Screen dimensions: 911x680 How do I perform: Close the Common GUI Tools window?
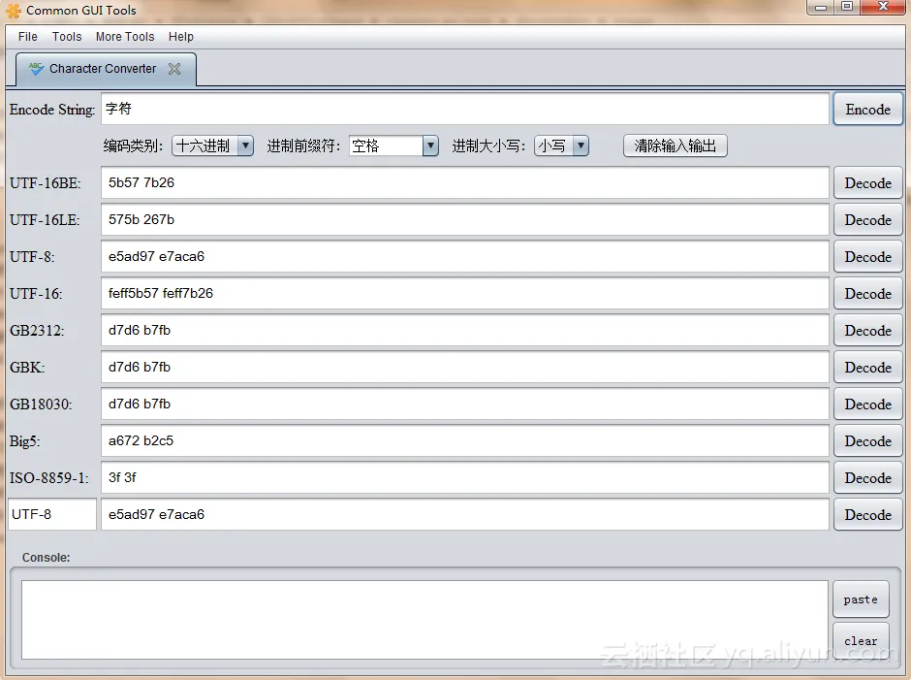tap(883, 7)
